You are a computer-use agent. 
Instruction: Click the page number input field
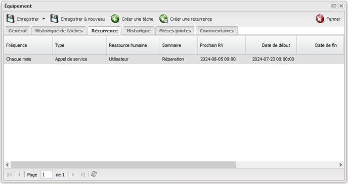(x=47, y=174)
